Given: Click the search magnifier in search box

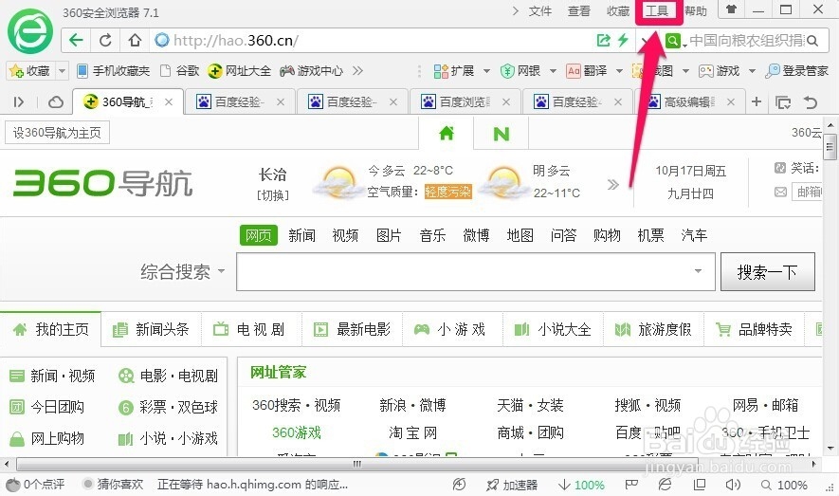Looking at the screenshot, I should click(812, 41).
